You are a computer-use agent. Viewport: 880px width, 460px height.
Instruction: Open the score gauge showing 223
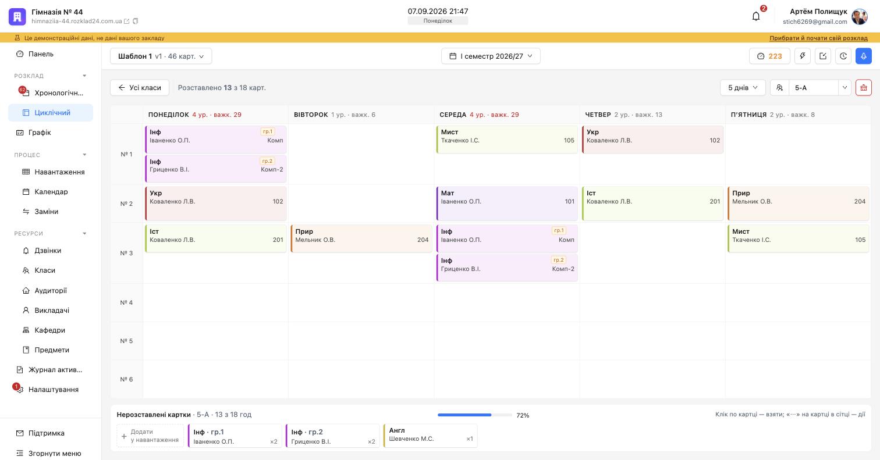coord(769,56)
